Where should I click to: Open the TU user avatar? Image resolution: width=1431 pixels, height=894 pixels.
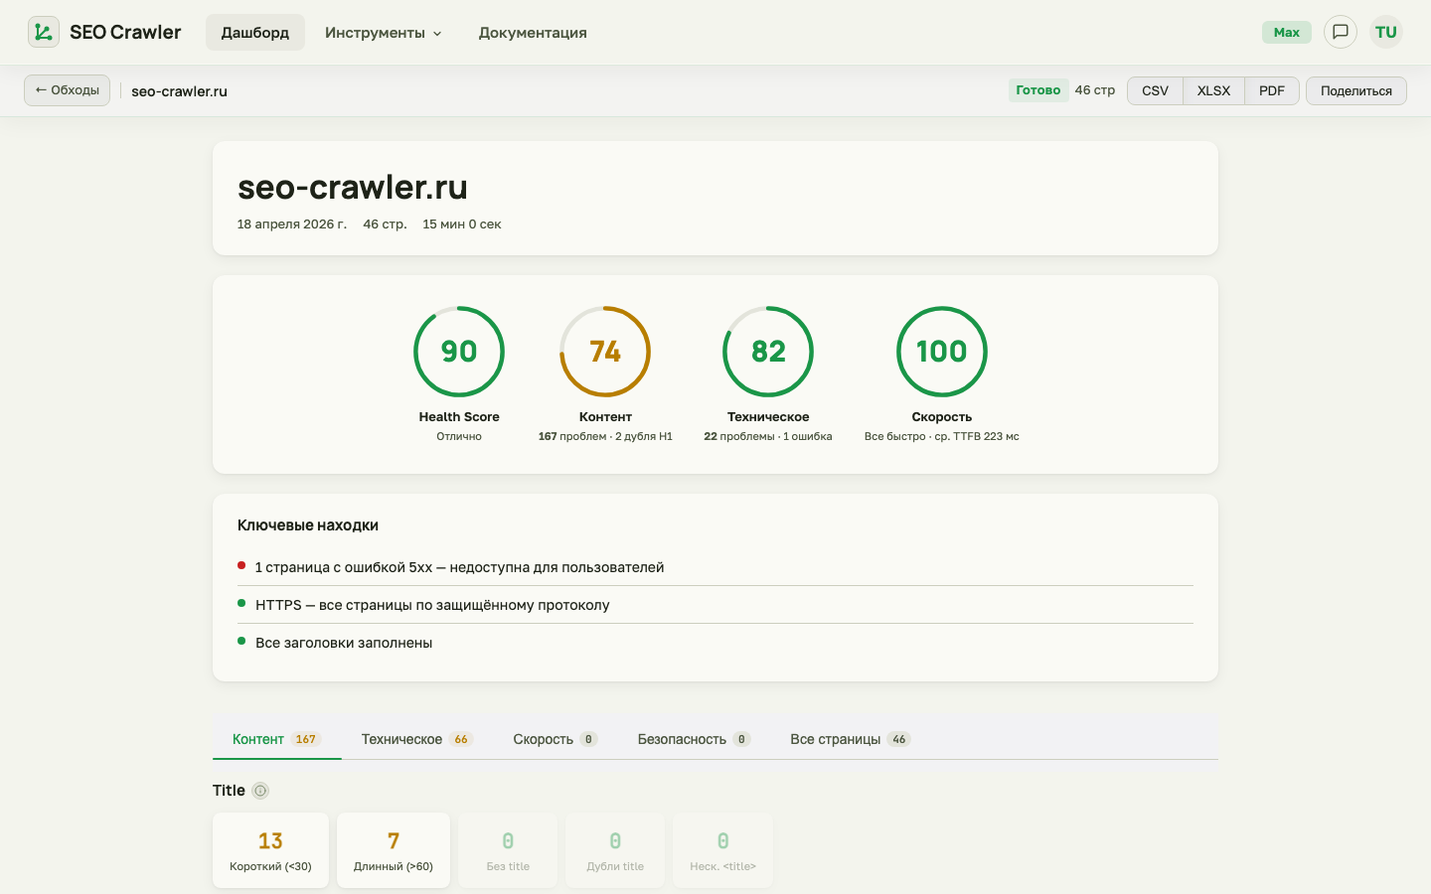[x=1386, y=32]
